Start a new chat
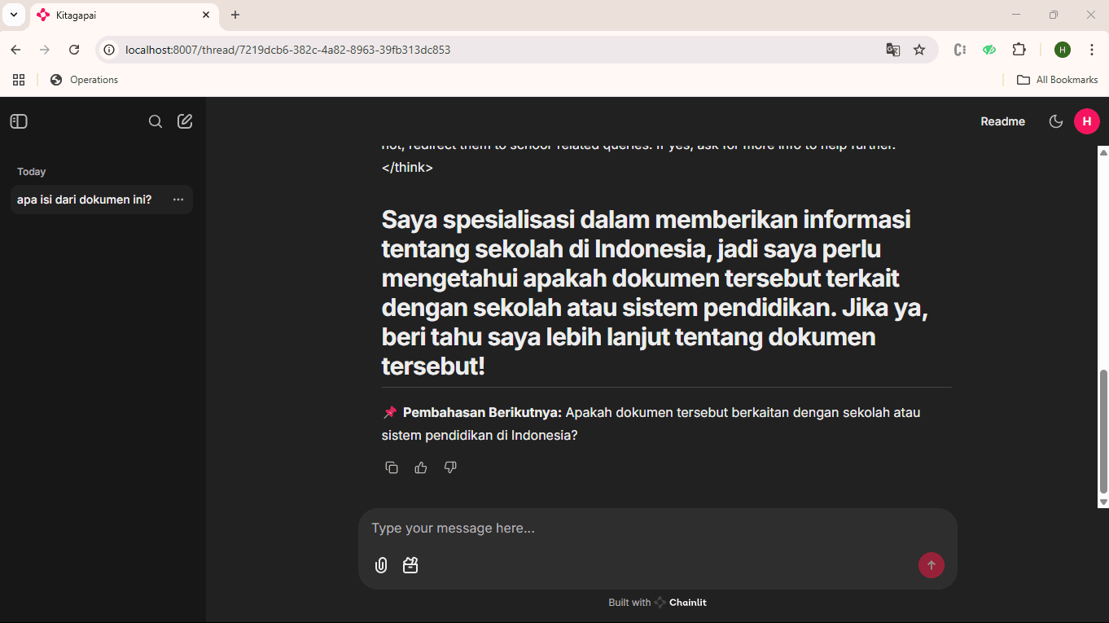The height and width of the screenshot is (623, 1109). [185, 121]
